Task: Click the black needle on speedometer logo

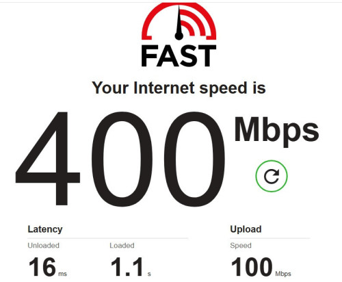Action: coord(179,23)
